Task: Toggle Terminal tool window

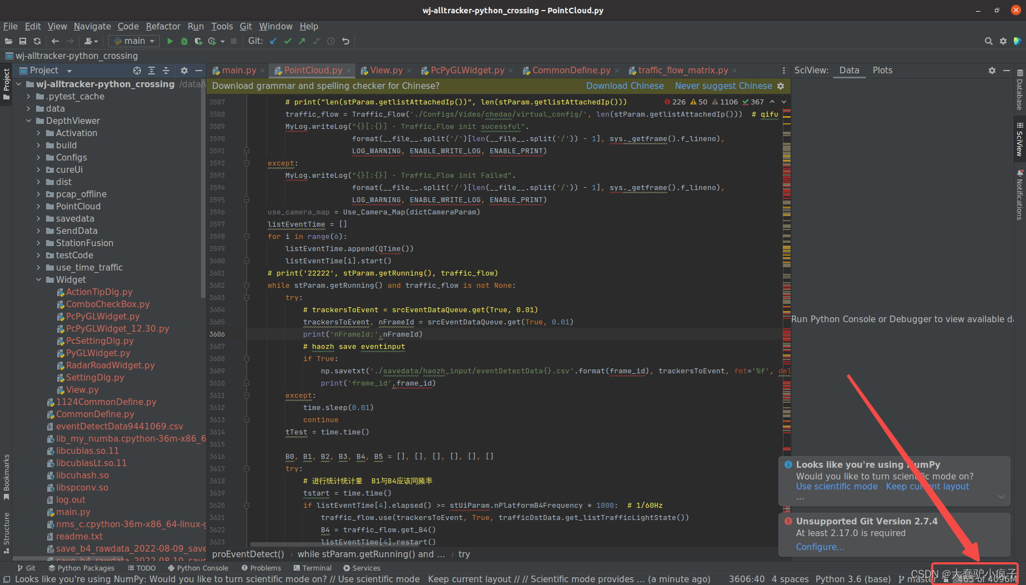Action: coord(313,568)
